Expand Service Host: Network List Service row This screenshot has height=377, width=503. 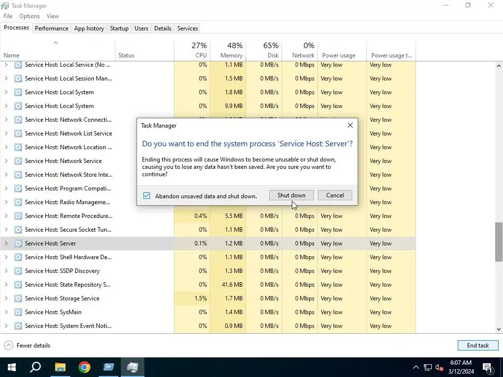click(x=6, y=134)
